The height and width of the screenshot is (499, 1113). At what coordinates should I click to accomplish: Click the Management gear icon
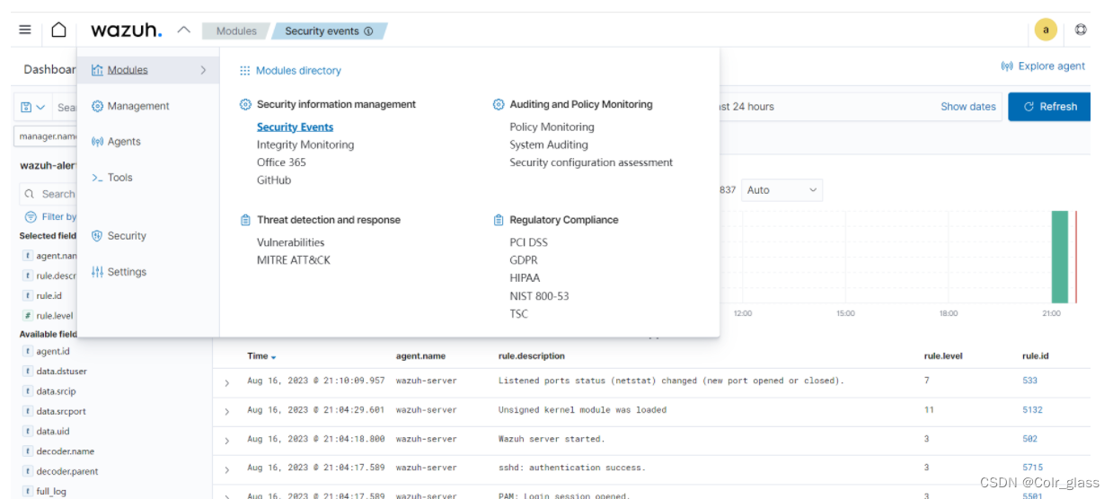[x=97, y=106]
